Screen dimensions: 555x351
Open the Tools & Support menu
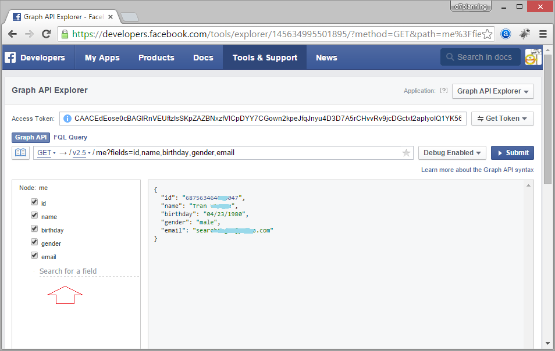click(265, 58)
